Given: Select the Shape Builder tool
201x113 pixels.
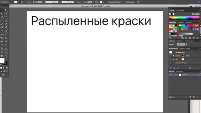Looking at the screenshot, I should point(2,38).
